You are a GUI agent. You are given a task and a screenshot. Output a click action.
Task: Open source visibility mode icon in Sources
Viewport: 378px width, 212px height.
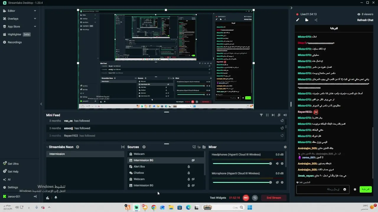pos(199,147)
